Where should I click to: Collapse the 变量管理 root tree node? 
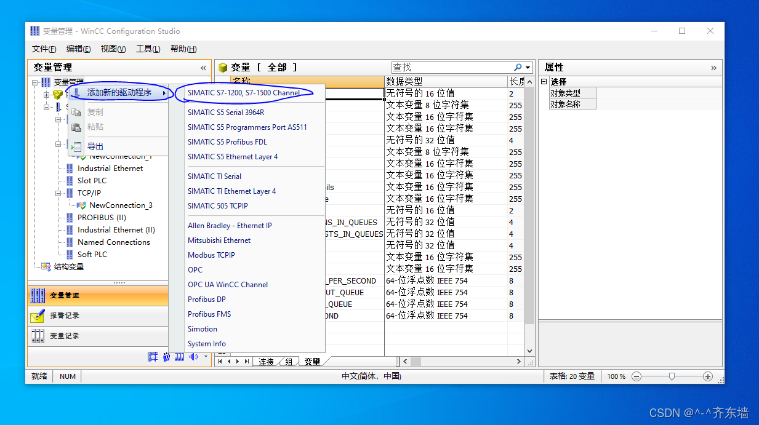(35, 82)
